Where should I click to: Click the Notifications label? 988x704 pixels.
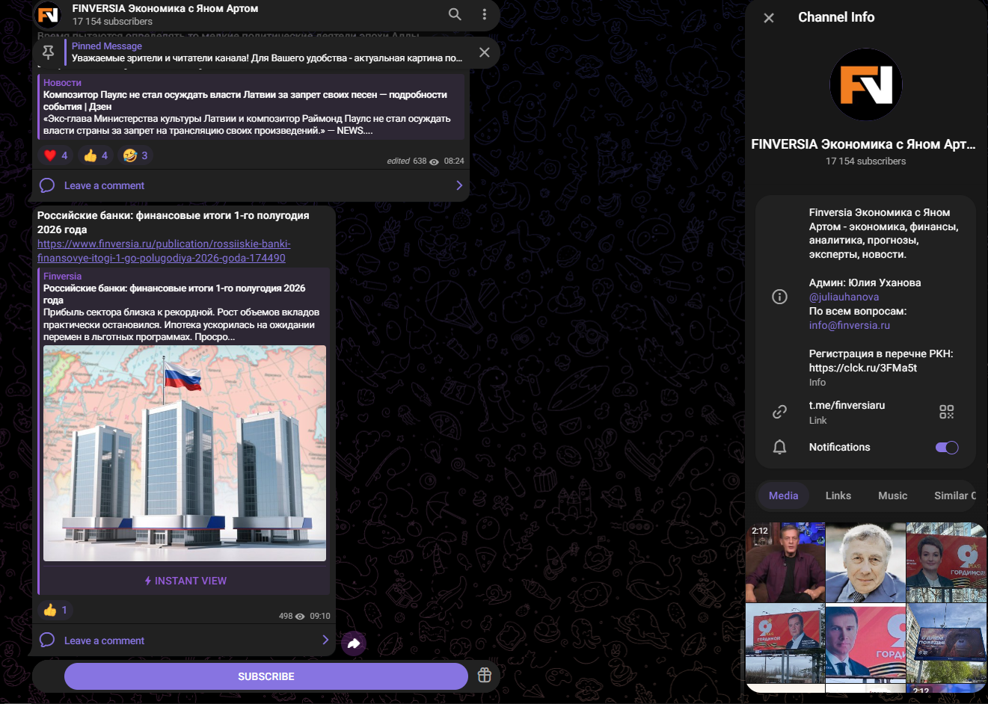[x=839, y=447]
